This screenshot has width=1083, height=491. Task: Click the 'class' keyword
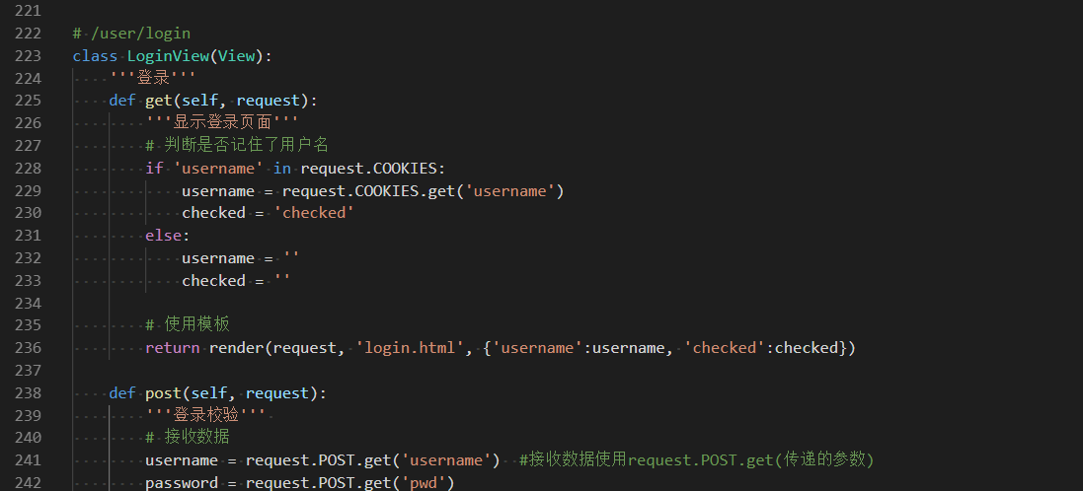tap(95, 56)
